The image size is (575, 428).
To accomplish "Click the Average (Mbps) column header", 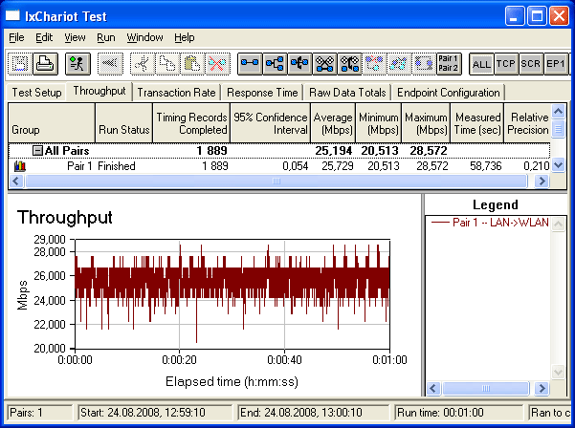I will 333,123.
